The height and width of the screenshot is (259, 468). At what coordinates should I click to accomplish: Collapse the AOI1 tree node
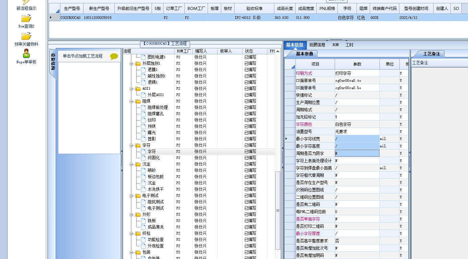131,88
